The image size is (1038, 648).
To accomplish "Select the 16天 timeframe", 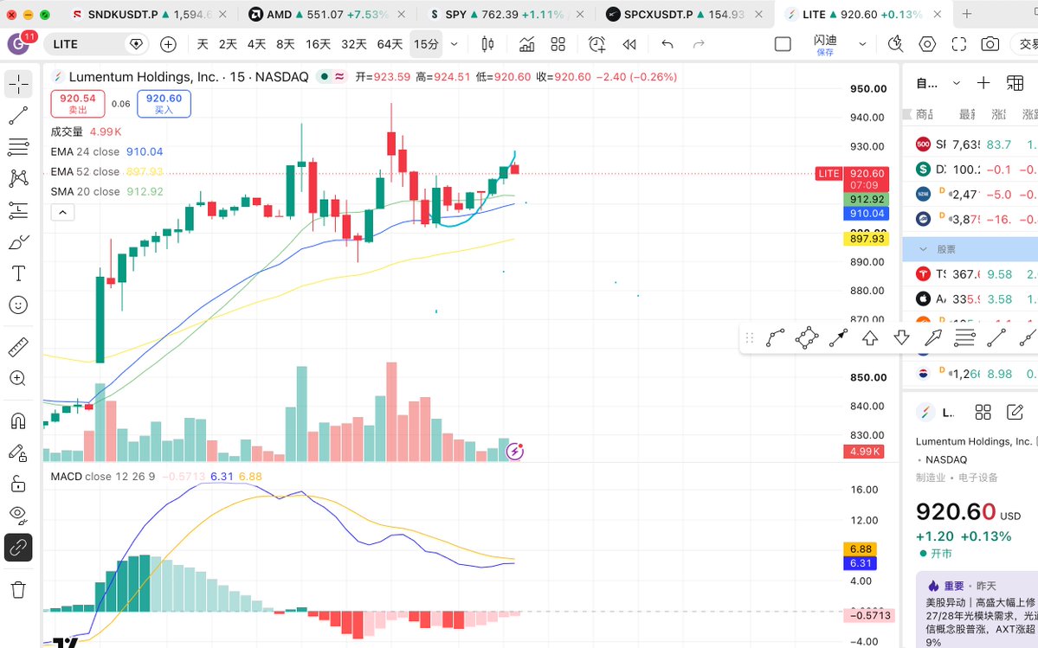I will tap(318, 44).
